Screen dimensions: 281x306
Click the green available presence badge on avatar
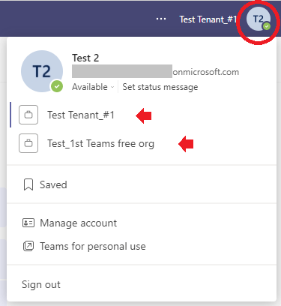pyautogui.click(x=57, y=86)
